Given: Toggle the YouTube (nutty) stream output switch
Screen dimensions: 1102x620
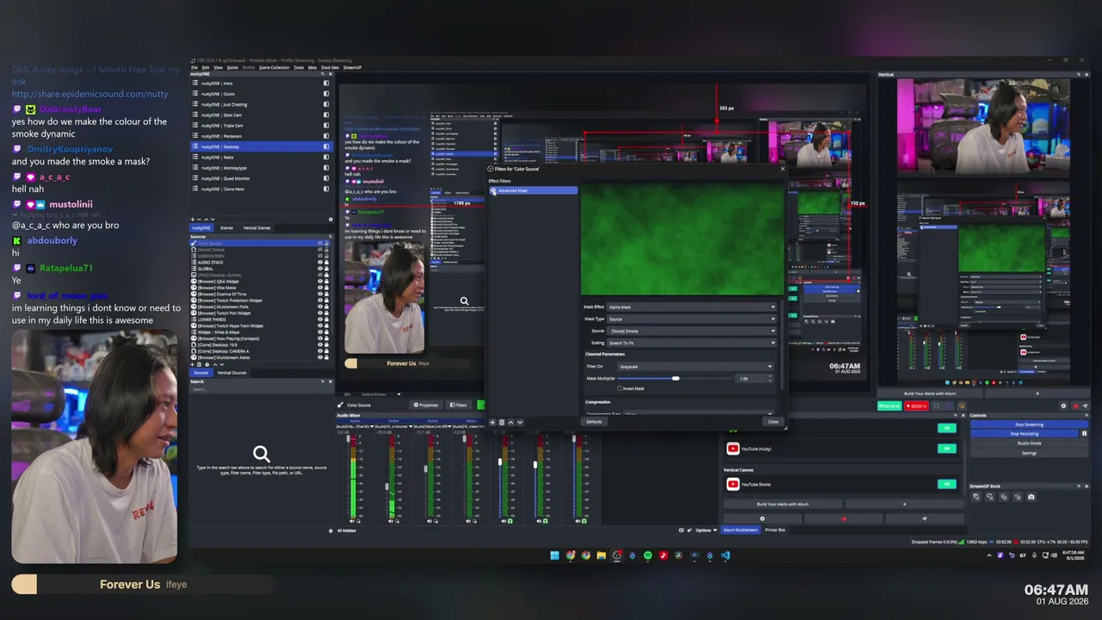Looking at the screenshot, I should (947, 449).
